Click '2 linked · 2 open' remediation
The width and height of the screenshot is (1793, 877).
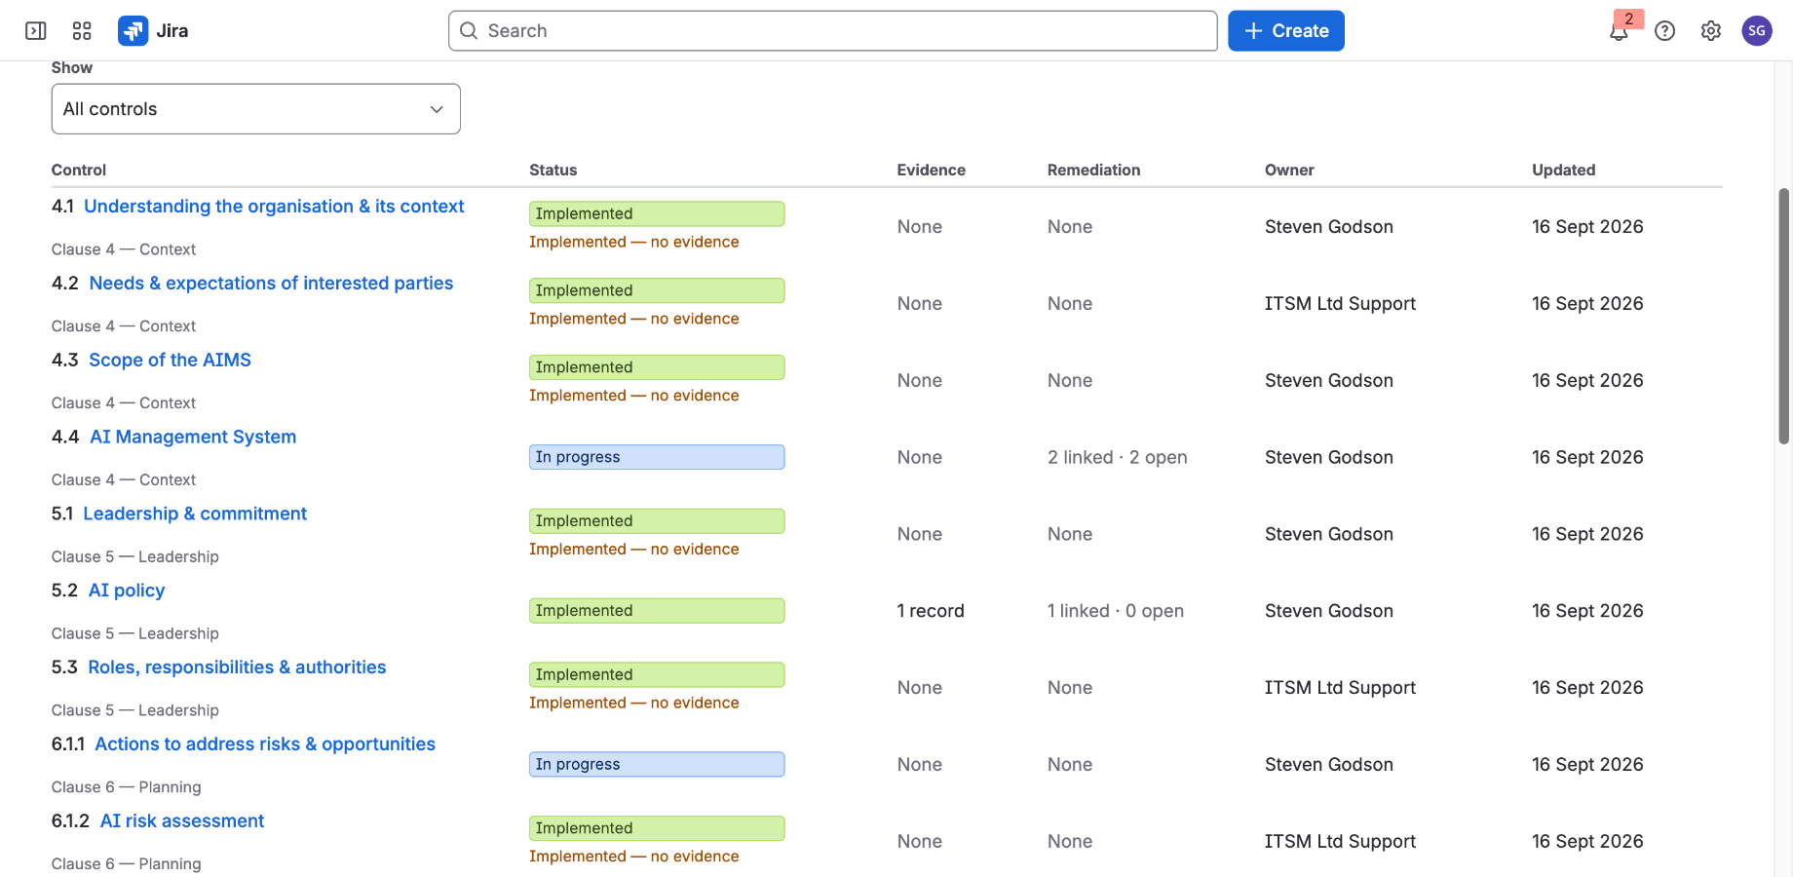tap(1117, 457)
